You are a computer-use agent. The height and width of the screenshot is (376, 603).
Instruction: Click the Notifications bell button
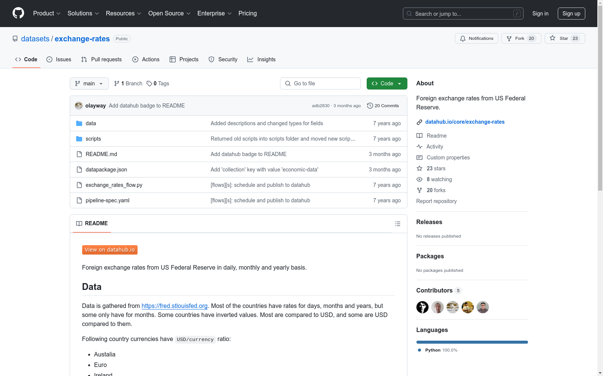[476, 38]
